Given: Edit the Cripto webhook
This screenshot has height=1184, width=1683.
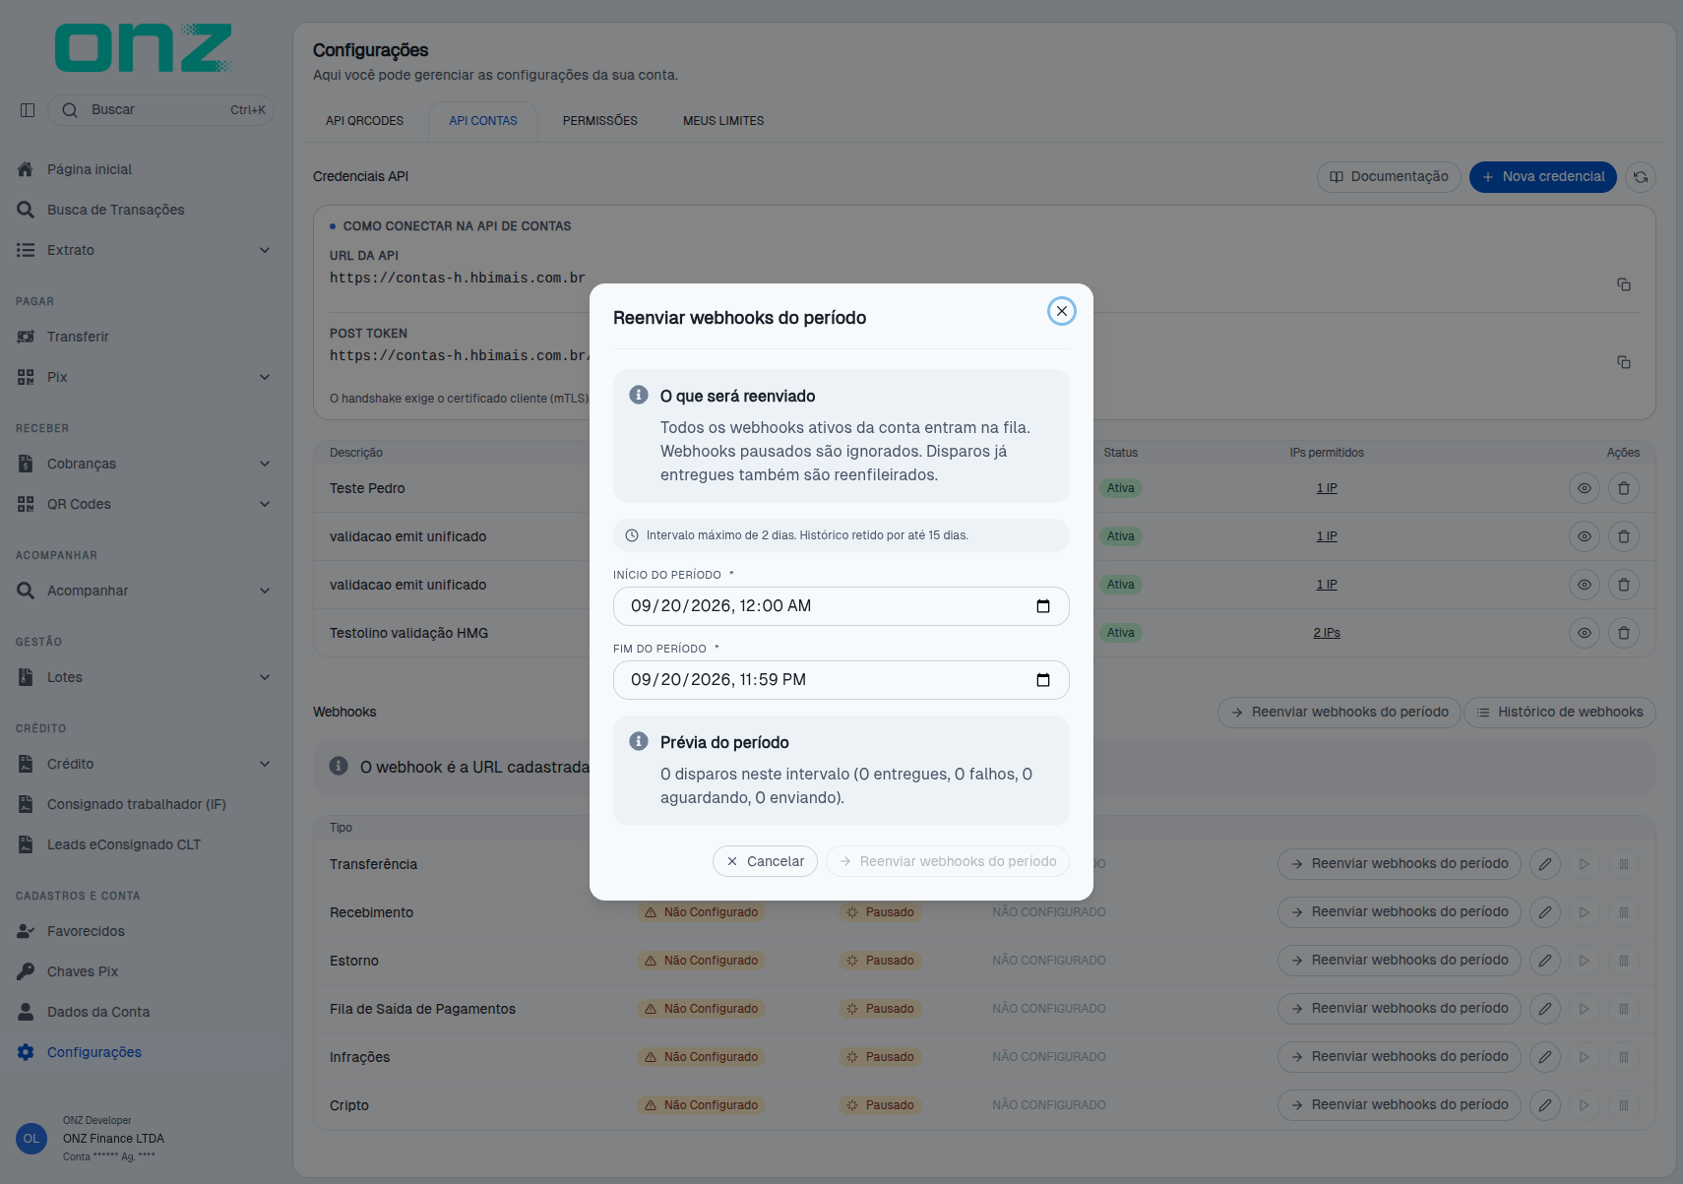Looking at the screenshot, I should (x=1545, y=1105).
